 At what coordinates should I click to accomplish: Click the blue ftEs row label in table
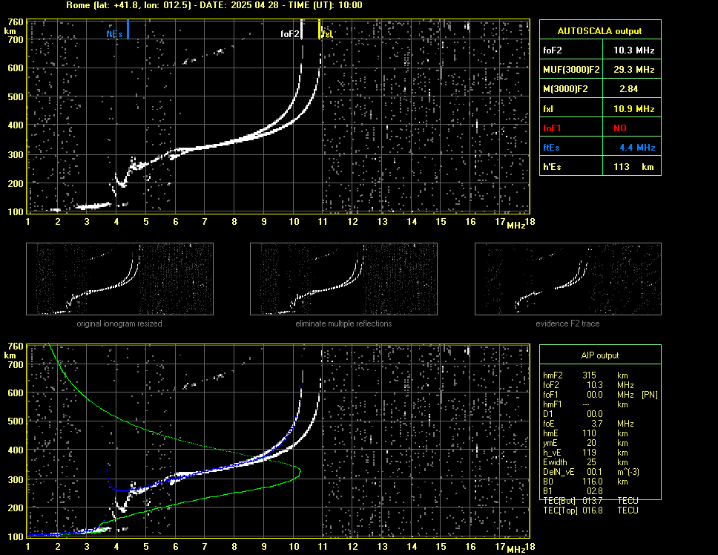(551, 148)
